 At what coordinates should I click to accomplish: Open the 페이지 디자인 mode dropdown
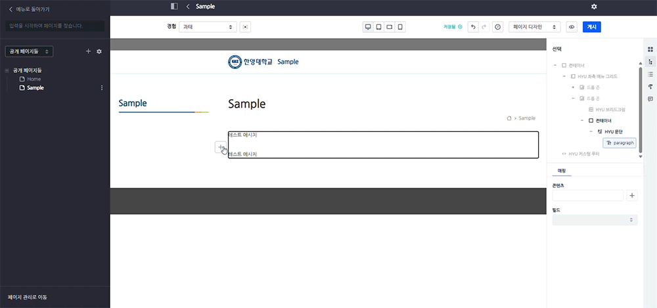(x=535, y=27)
